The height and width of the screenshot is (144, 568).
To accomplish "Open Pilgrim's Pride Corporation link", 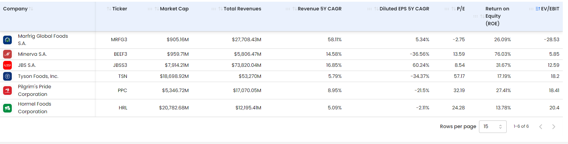I will pos(35,90).
